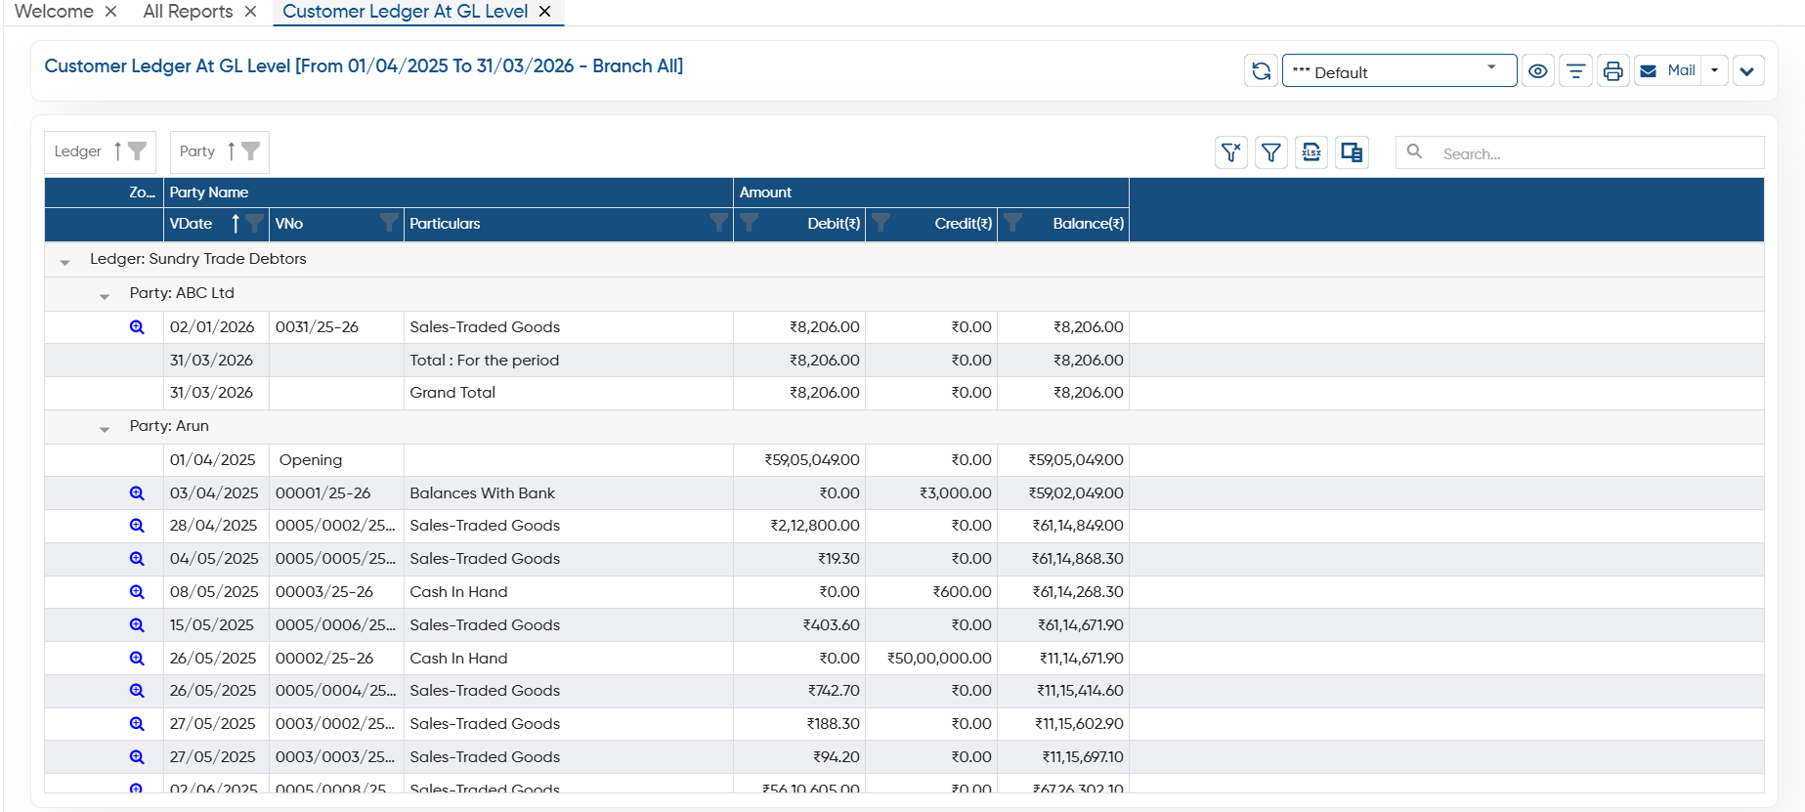Close the Customer Ledger At GL Level tab
1805x812 pixels.
coord(545,12)
